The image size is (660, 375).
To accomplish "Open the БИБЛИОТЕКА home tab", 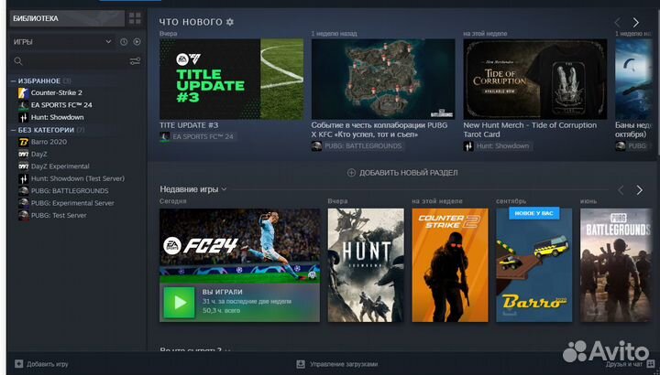I will coord(67,18).
